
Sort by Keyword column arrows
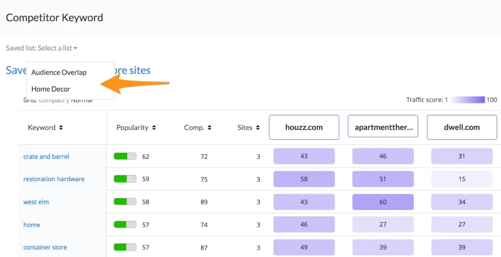click(x=61, y=127)
